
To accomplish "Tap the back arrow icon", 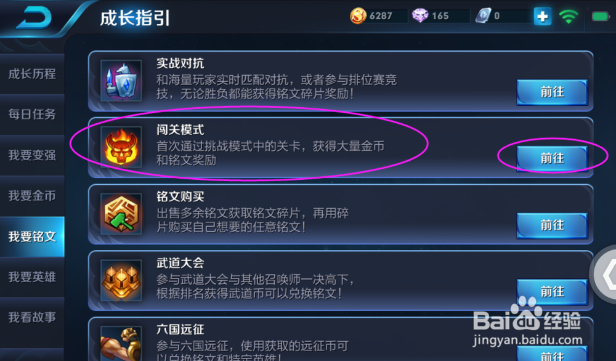I will tap(33, 18).
